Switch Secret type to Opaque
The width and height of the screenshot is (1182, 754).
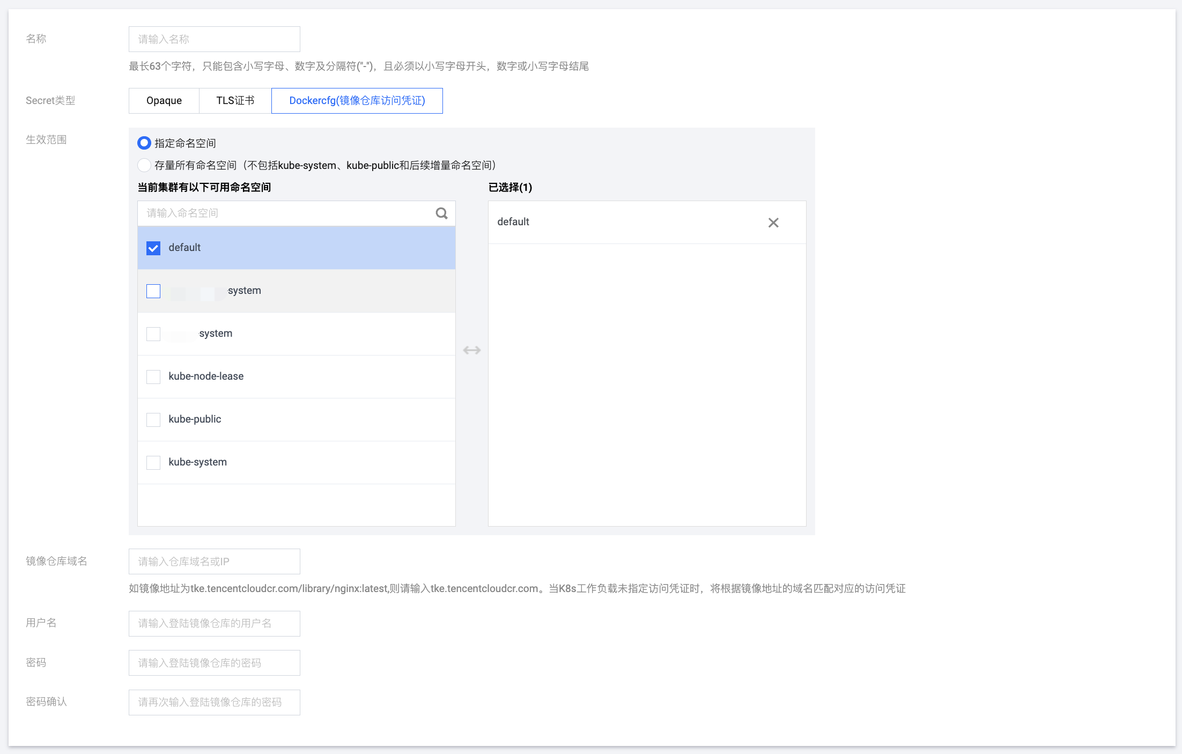pyautogui.click(x=164, y=101)
